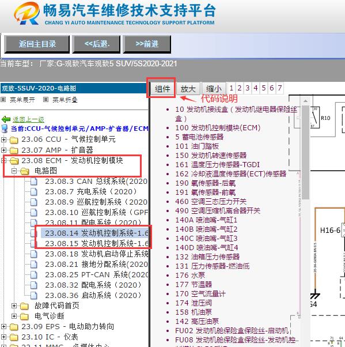Click 23.06 CCU folder icon
Image resolution: width=345 pixels, height=347 pixels.
tap(14, 140)
